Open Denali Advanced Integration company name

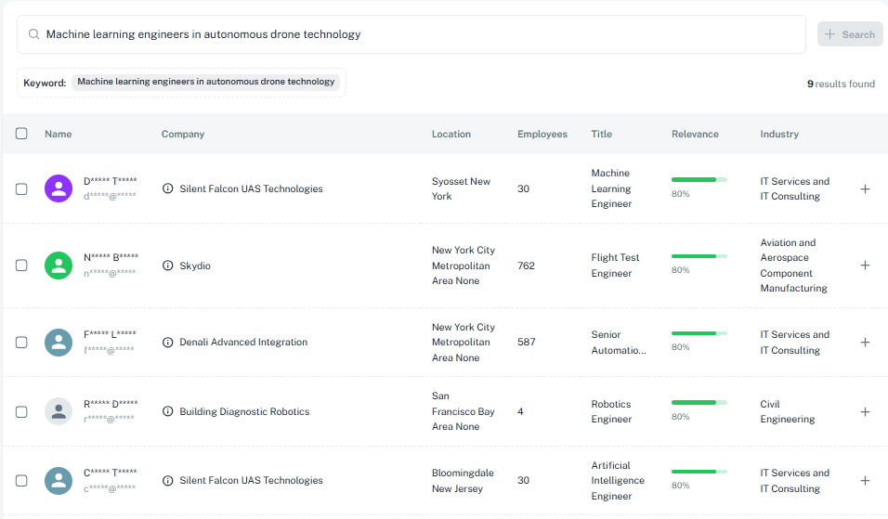click(243, 343)
